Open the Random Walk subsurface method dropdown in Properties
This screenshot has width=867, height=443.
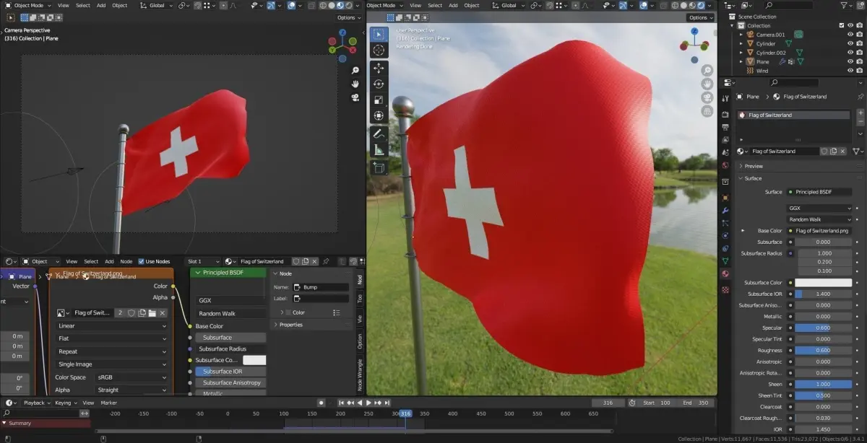click(x=819, y=219)
